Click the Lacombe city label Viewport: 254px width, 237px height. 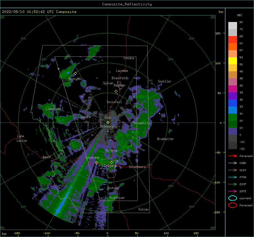[x=122, y=71]
